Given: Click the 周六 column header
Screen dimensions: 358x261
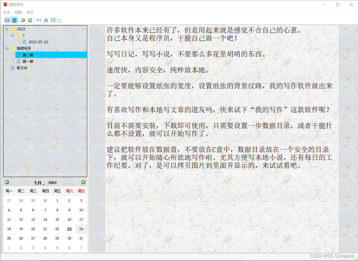Looking at the screenshot, I should click(x=69, y=191).
